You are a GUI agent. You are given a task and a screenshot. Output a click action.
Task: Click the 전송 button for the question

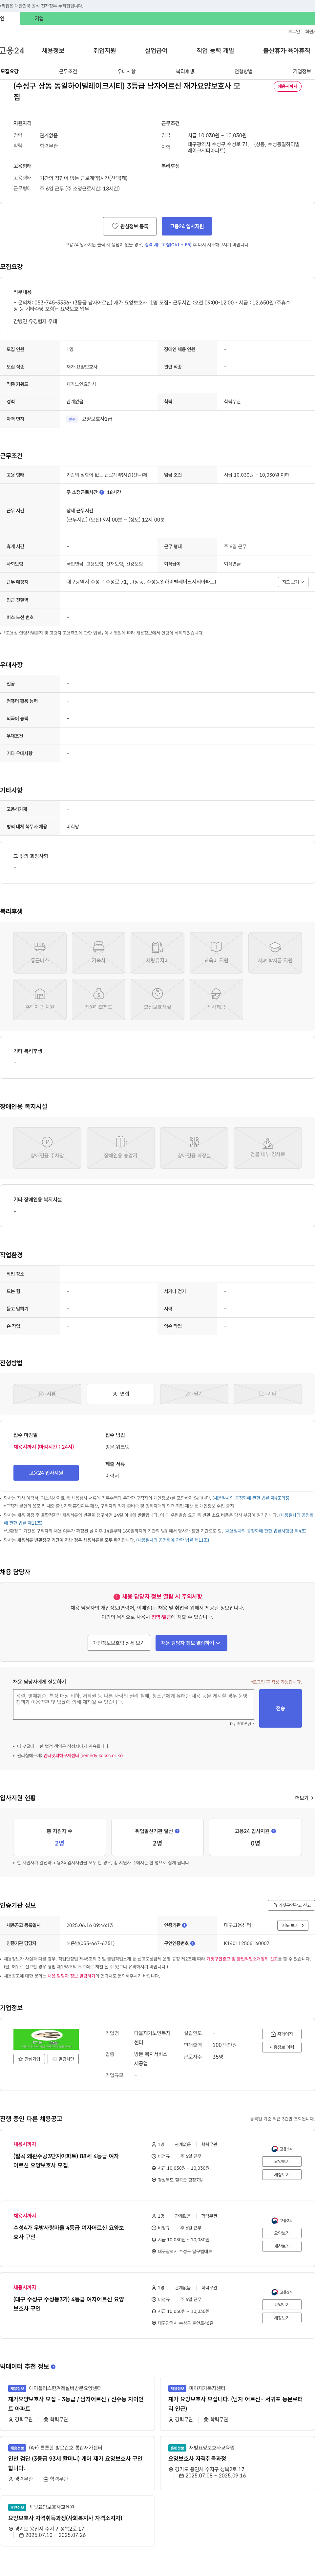coord(280,1708)
